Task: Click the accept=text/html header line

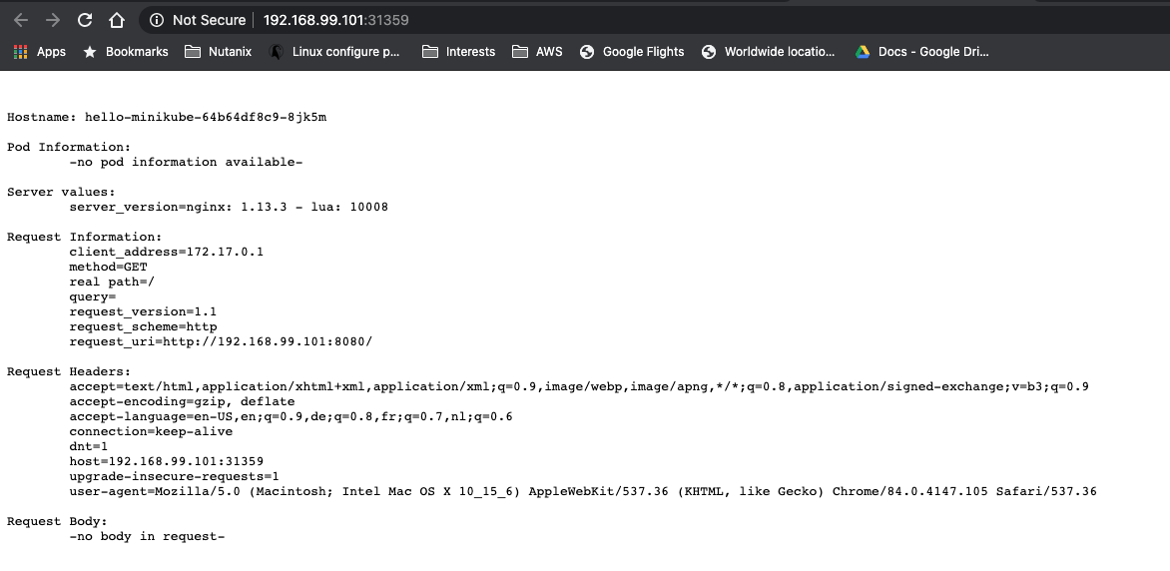Action: tap(579, 386)
